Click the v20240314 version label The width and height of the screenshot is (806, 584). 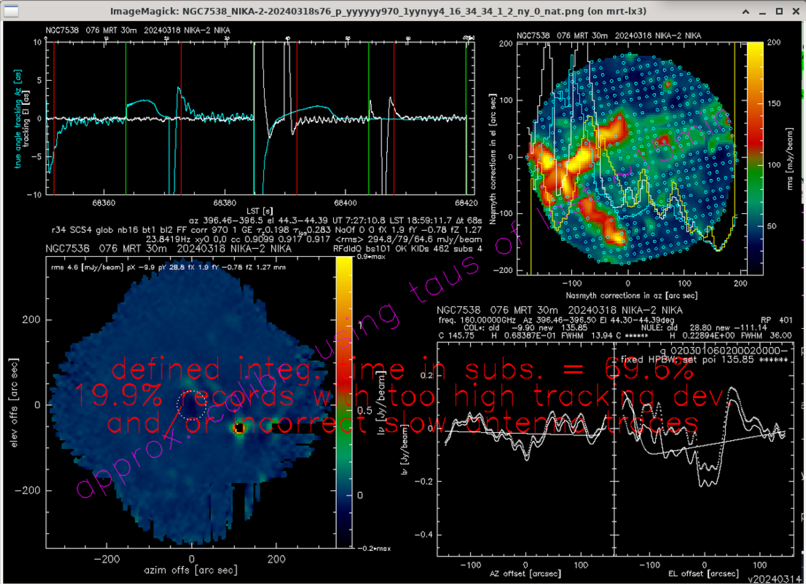point(774,579)
